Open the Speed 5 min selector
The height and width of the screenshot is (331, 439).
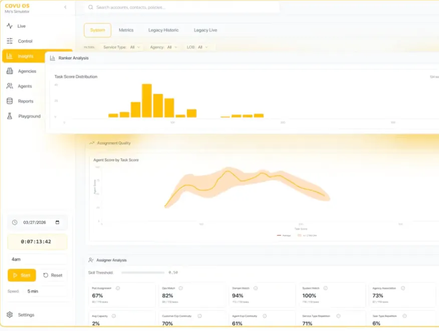46,291
